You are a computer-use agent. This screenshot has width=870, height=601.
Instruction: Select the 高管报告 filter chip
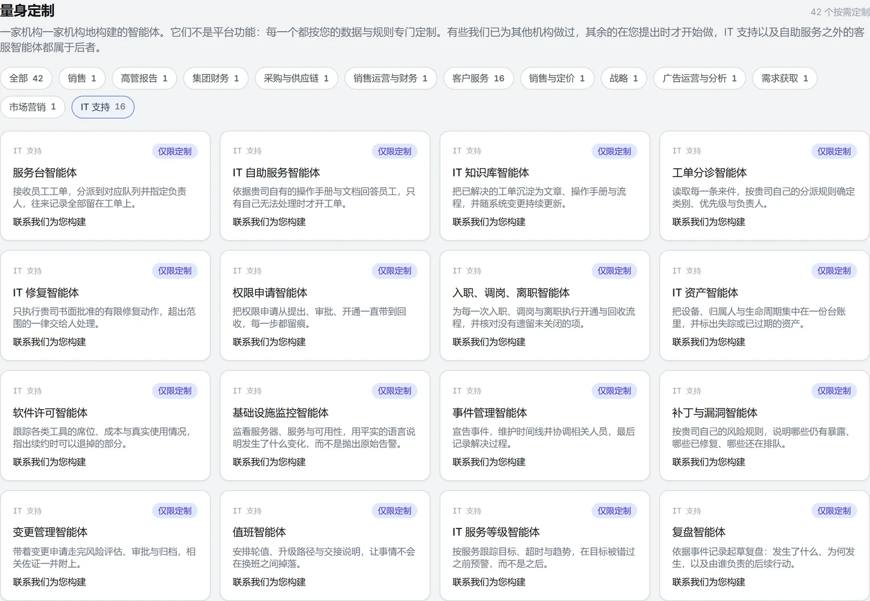coord(144,78)
